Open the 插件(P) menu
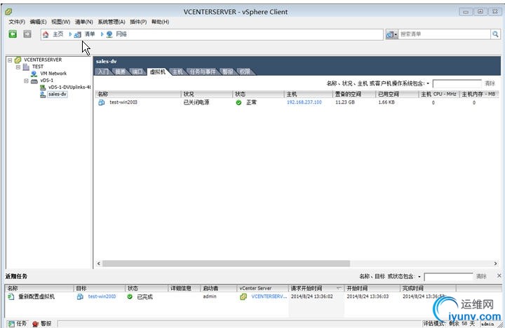This screenshot has height=328, width=505. pyautogui.click(x=138, y=22)
